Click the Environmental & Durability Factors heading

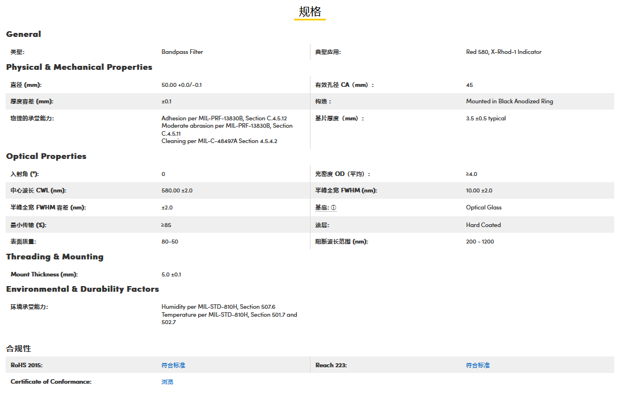pos(82,289)
